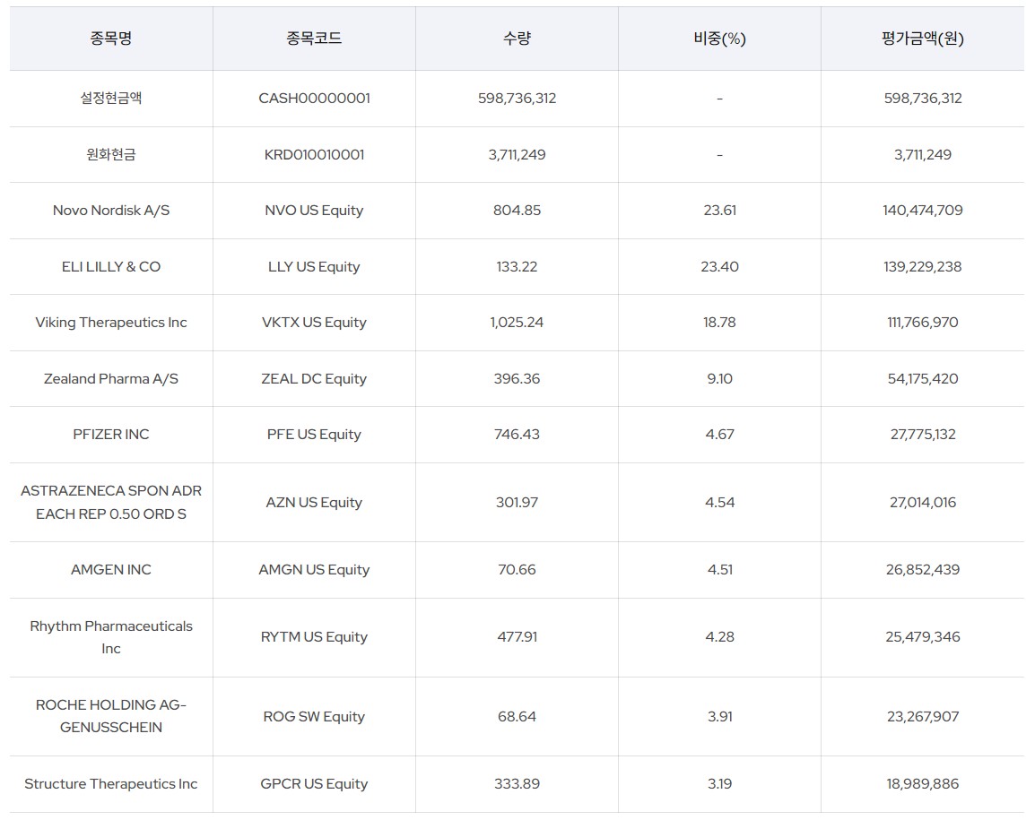This screenshot has height=820, width=1035.
Task: Click valuation 111,766,970
Action: point(923,323)
